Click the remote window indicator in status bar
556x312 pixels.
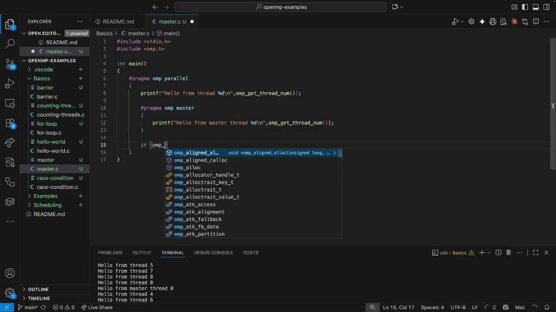7,308
